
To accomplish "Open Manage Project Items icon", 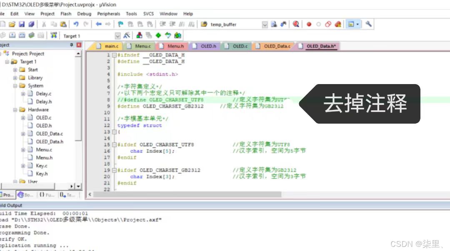I will 139,35.
